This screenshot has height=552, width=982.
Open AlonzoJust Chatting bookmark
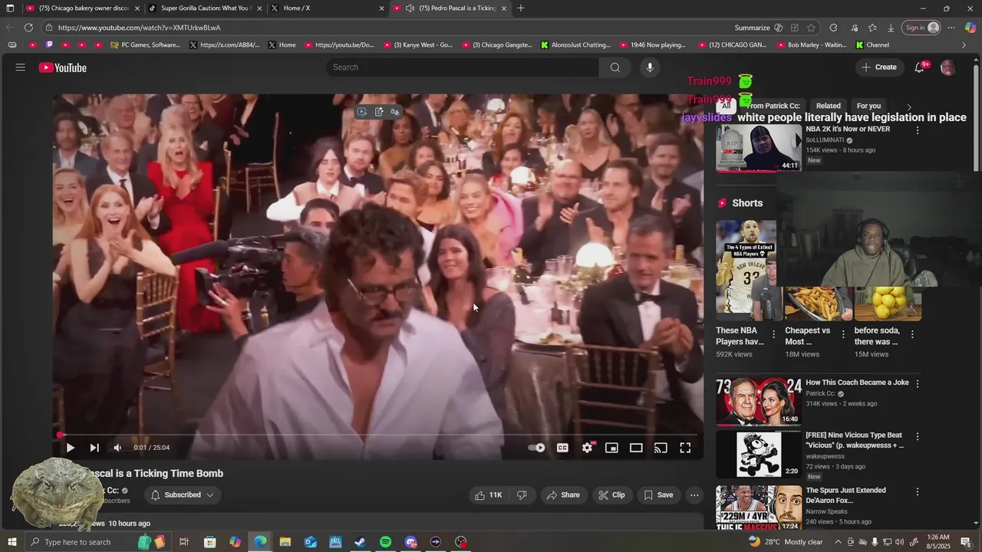tap(575, 45)
